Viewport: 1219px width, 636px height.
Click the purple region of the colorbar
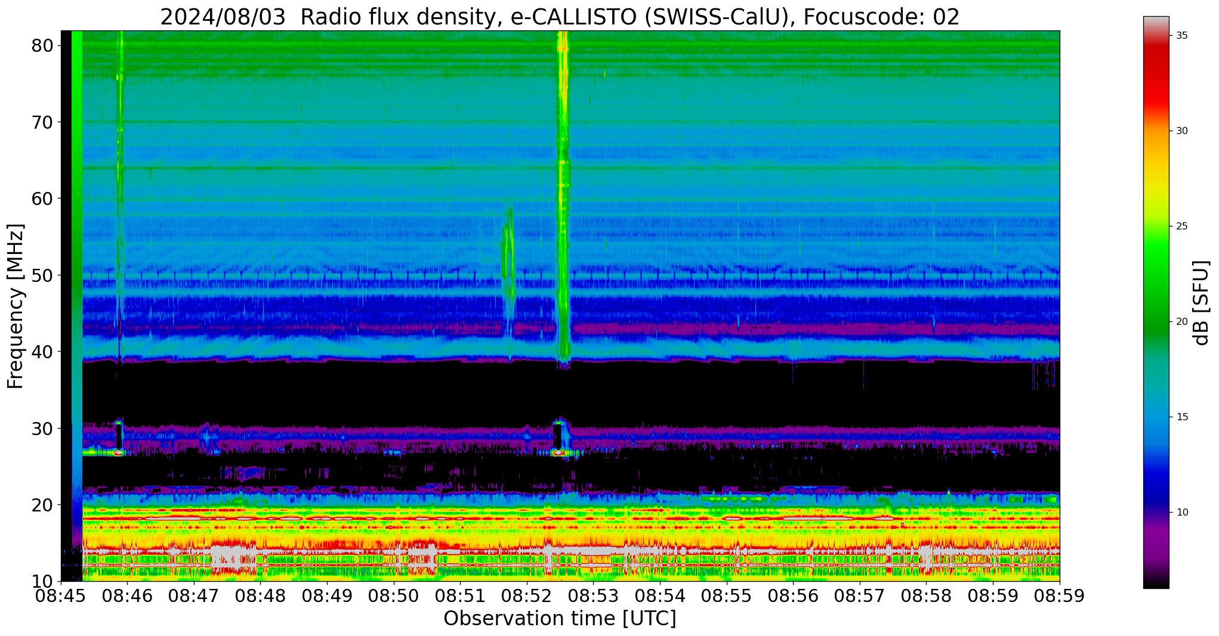point(1156,539)
